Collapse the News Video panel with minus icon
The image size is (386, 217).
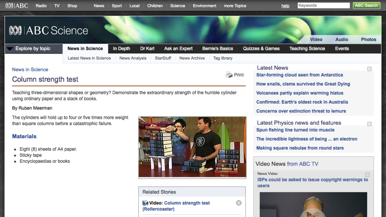pyautogui.click(x=367, y=175)
